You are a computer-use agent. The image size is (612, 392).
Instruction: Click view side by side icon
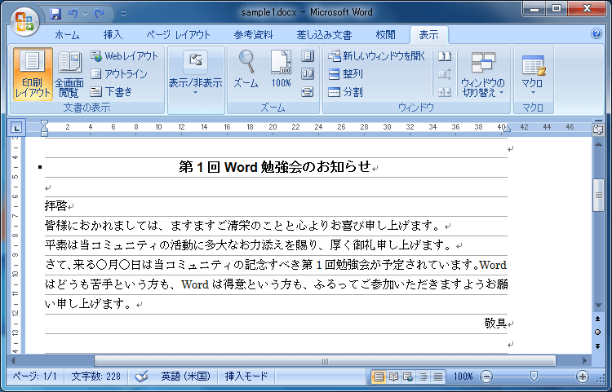coord(445,56)
